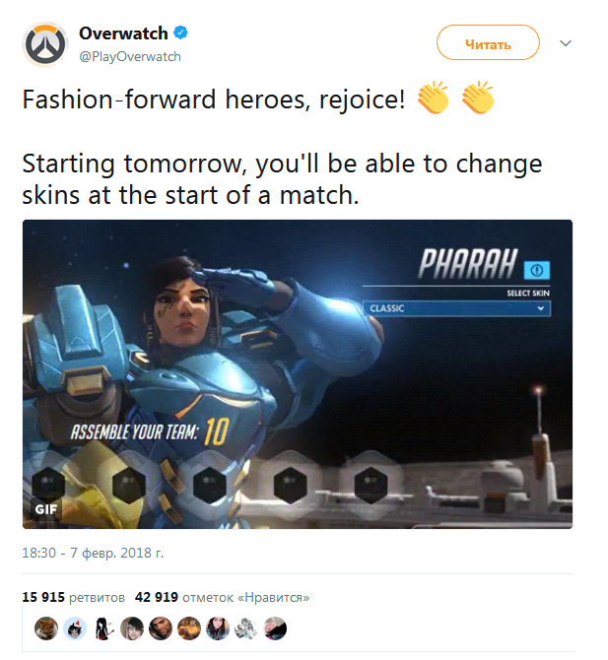Follow via the Читать button
Screen dimensions: 608x660
[488, 42]
